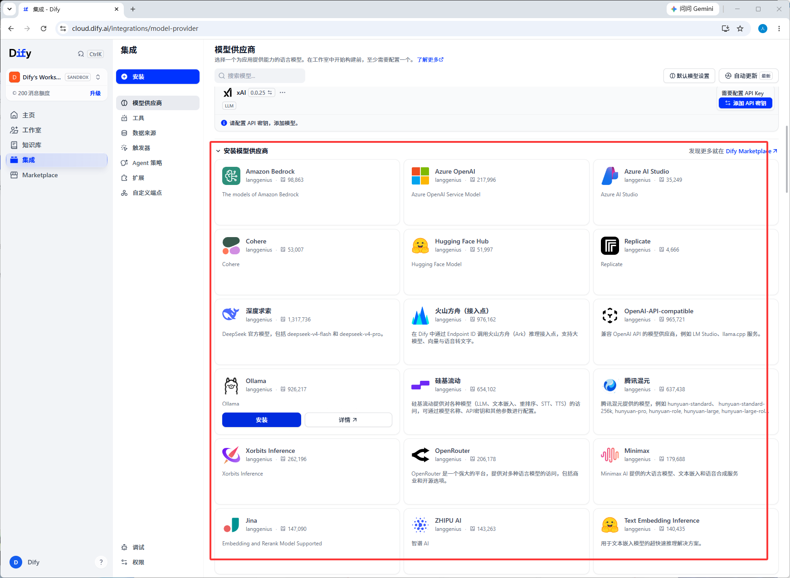The width and height of the screenshot is (790, 578).
Task: Open the xAI more options ellipsis menu
Action: point(283,92)
